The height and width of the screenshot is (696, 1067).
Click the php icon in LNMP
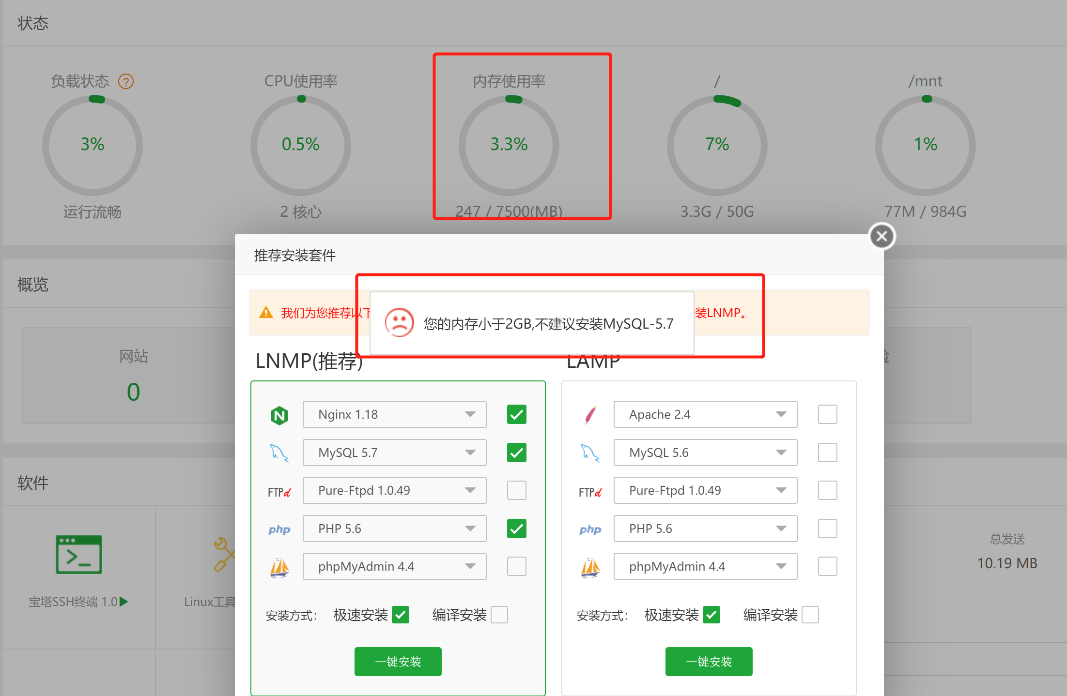pyautogui.click(x=279, y=530)
